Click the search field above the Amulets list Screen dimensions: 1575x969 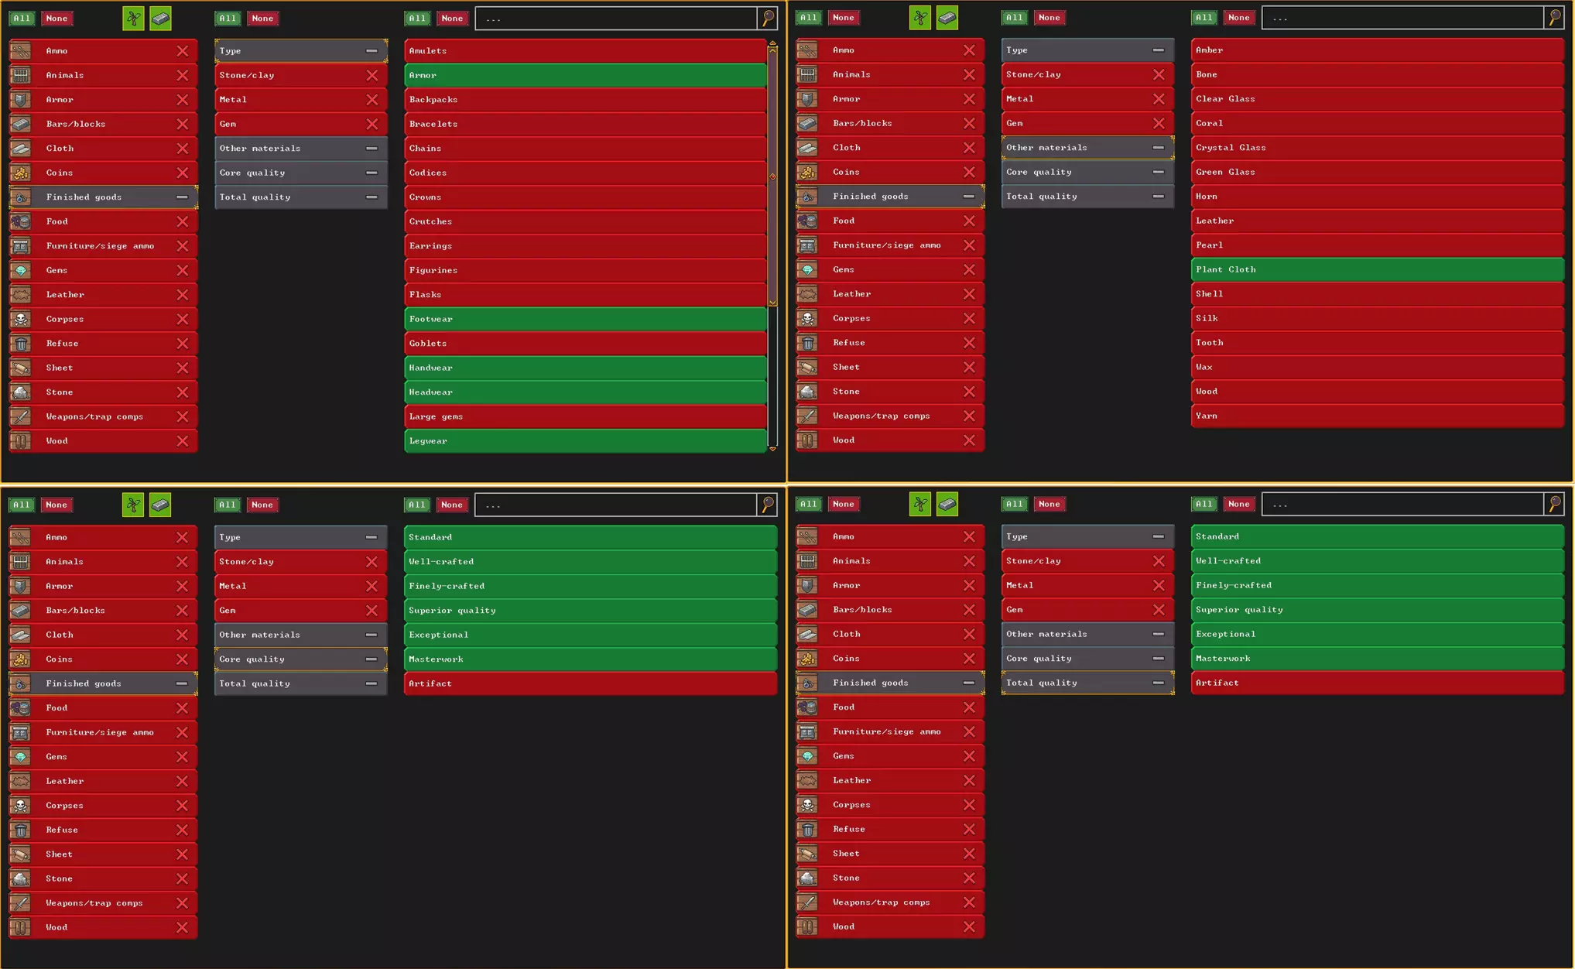[616, 19]
